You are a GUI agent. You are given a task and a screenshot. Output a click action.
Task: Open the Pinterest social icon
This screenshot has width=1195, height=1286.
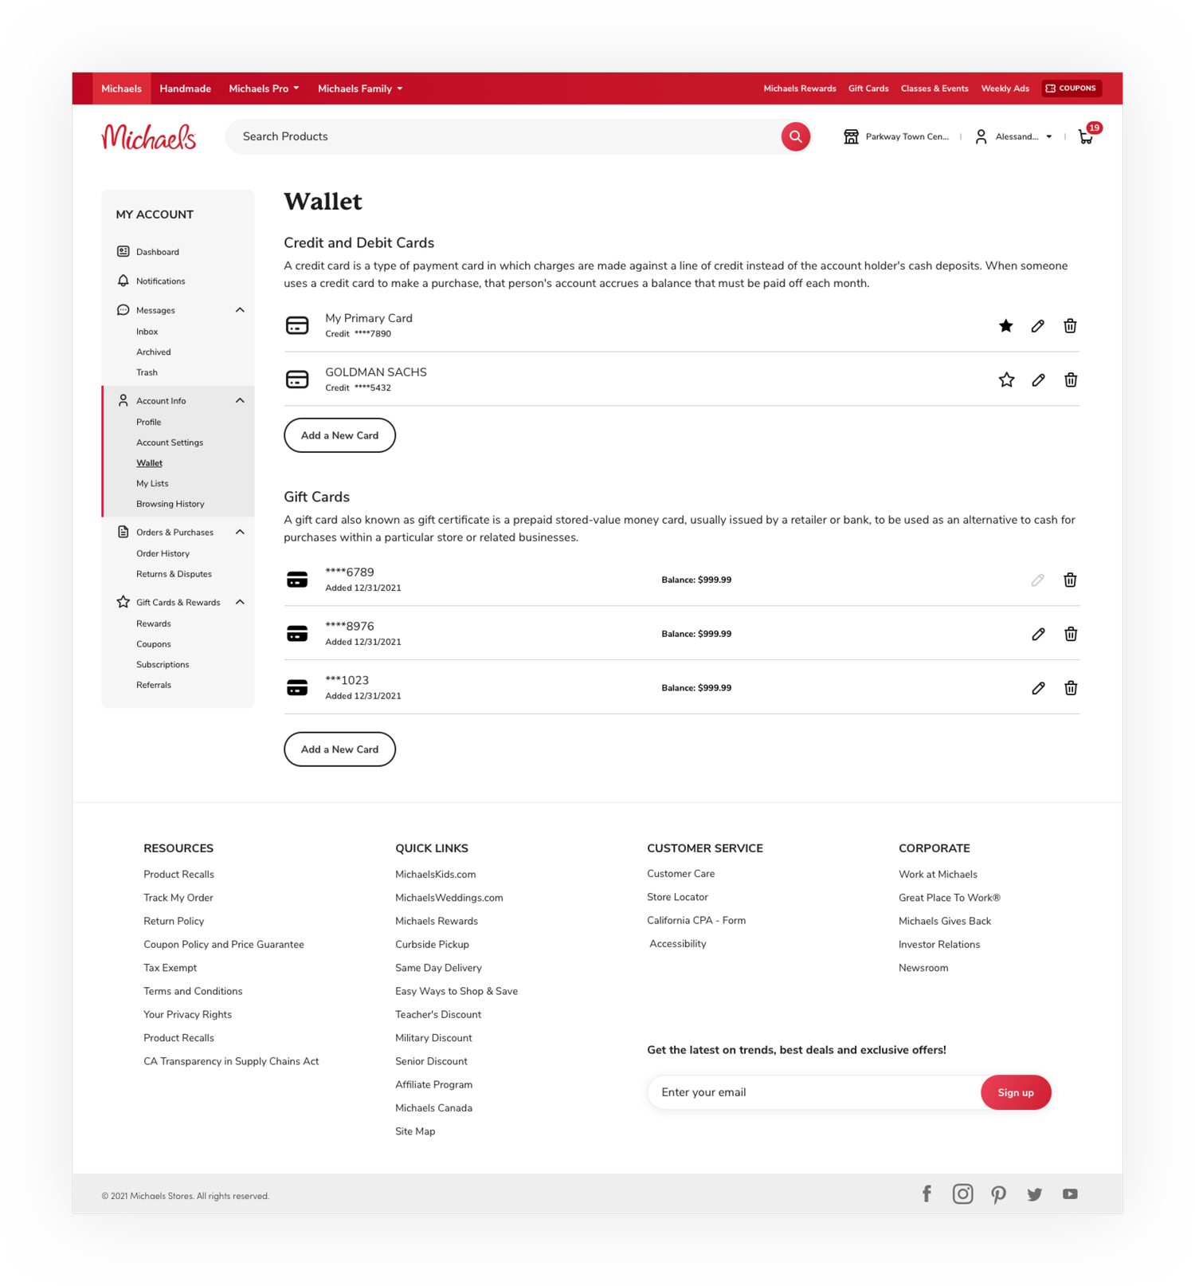pos(998,1194)
